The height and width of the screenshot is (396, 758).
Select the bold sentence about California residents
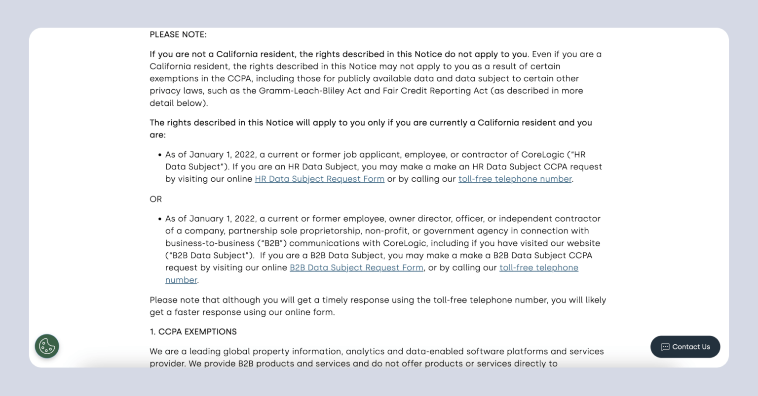(338, 54)
